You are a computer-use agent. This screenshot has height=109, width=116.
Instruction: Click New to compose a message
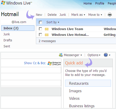[x=39, y=15]
